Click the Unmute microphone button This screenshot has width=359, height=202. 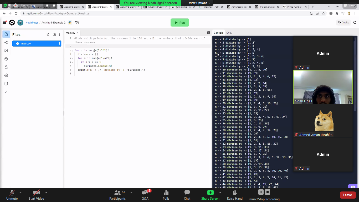pos(12,195)
